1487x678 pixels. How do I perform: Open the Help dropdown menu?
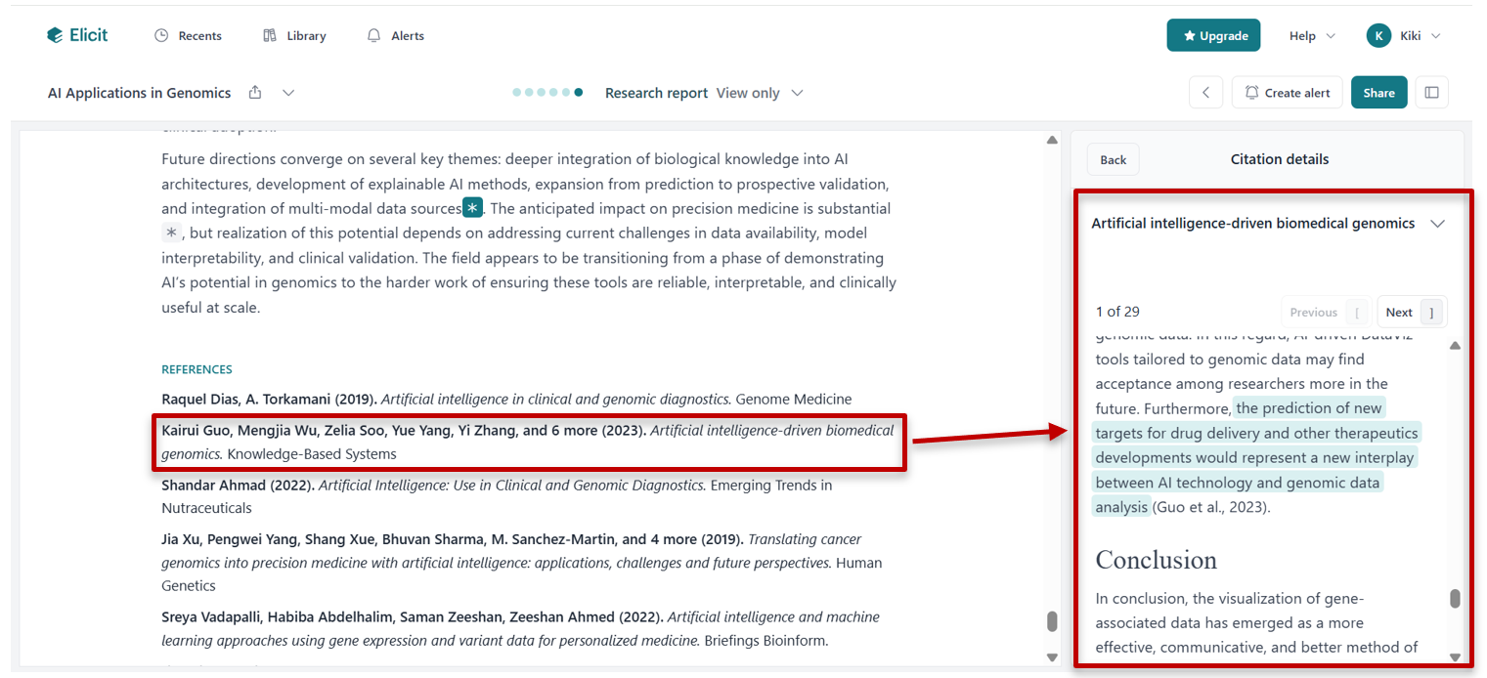tap(1311, 36)
